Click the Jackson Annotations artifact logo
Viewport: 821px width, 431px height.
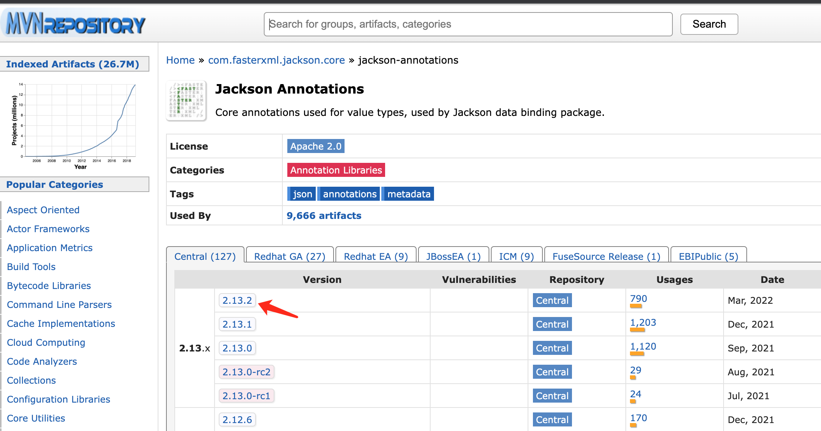pyautogui.click(x=186, y=101)
